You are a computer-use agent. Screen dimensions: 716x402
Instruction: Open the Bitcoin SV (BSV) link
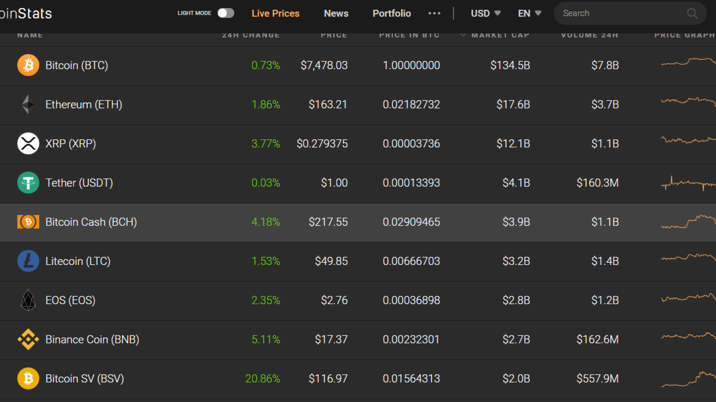coord(85,378)
